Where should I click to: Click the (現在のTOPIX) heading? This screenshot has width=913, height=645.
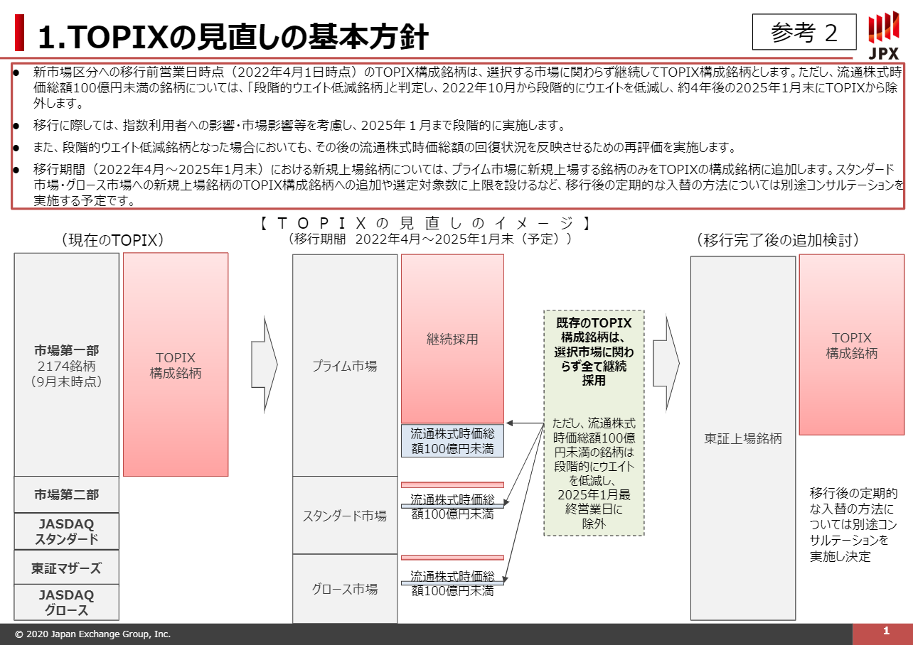coord(112,240)
